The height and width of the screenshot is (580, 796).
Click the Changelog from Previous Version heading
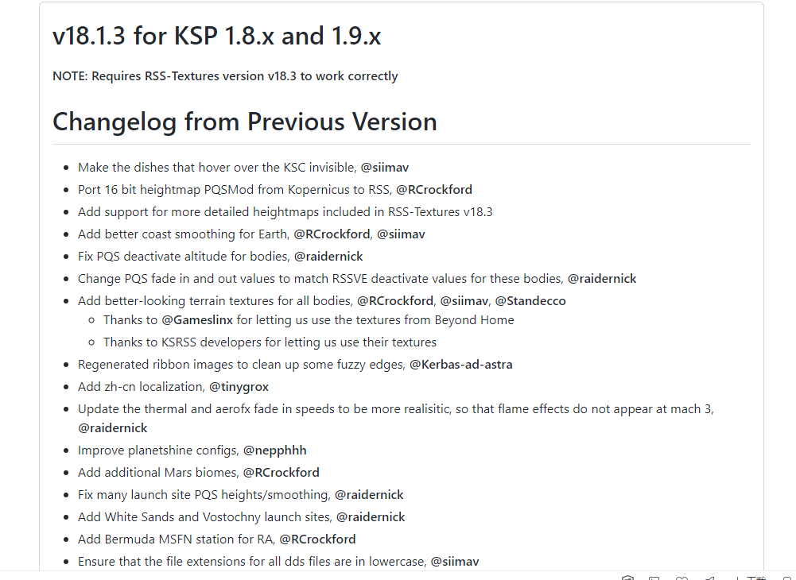245,122
